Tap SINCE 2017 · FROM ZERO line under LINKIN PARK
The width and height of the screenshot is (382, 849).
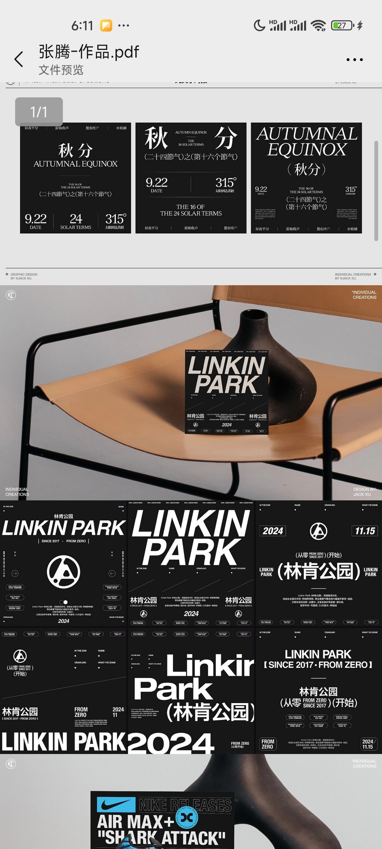tap(63, 541)
